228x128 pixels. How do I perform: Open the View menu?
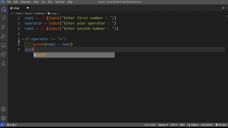point(36,2)
